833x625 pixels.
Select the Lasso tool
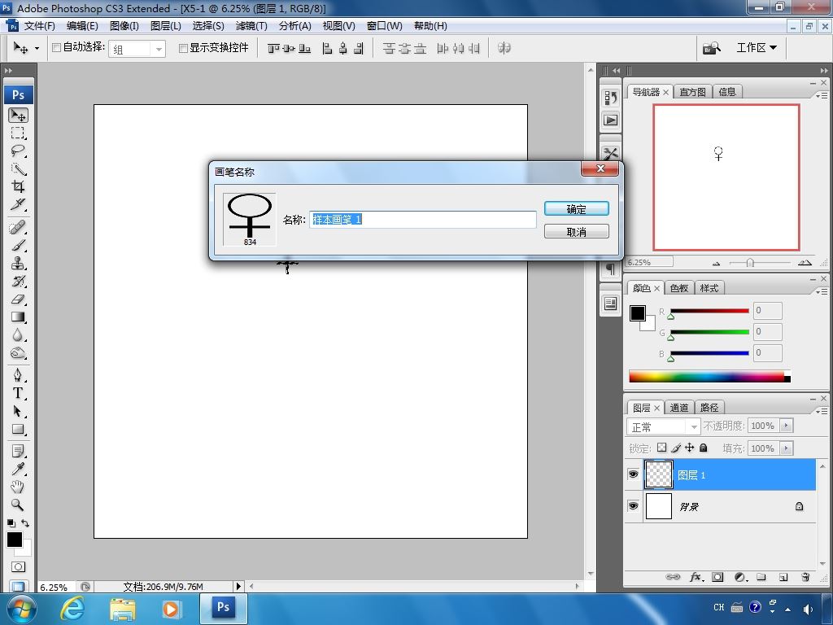(18, 151)
